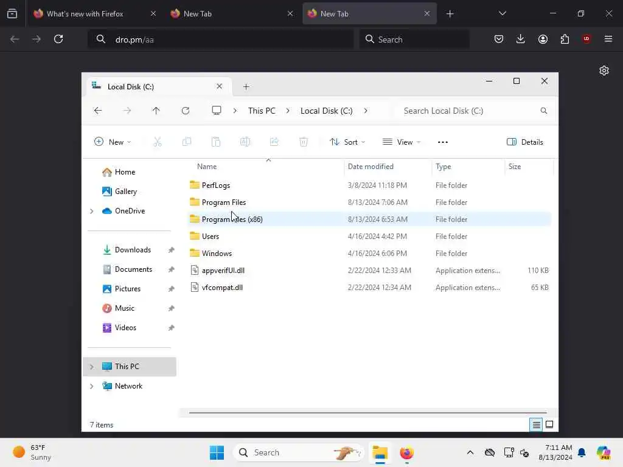
Task: Close the What's new with Firefox tab
Action: (153, 13)
